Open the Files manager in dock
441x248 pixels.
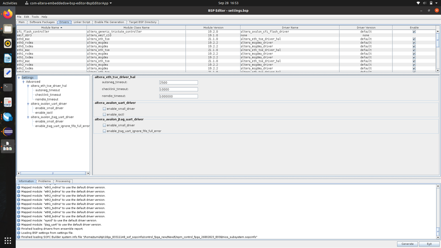pos(8,29)
